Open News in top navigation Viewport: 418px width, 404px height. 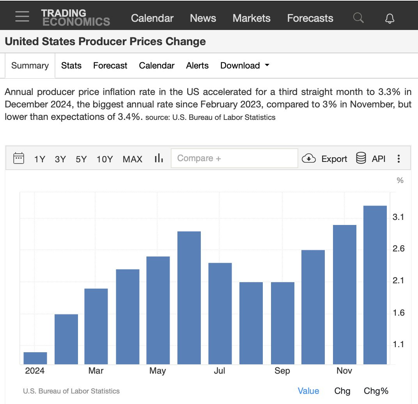click(x=203, y=18)
